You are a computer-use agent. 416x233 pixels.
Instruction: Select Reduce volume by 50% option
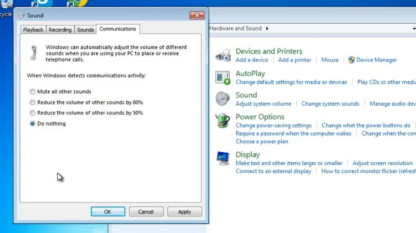[32, 113]
